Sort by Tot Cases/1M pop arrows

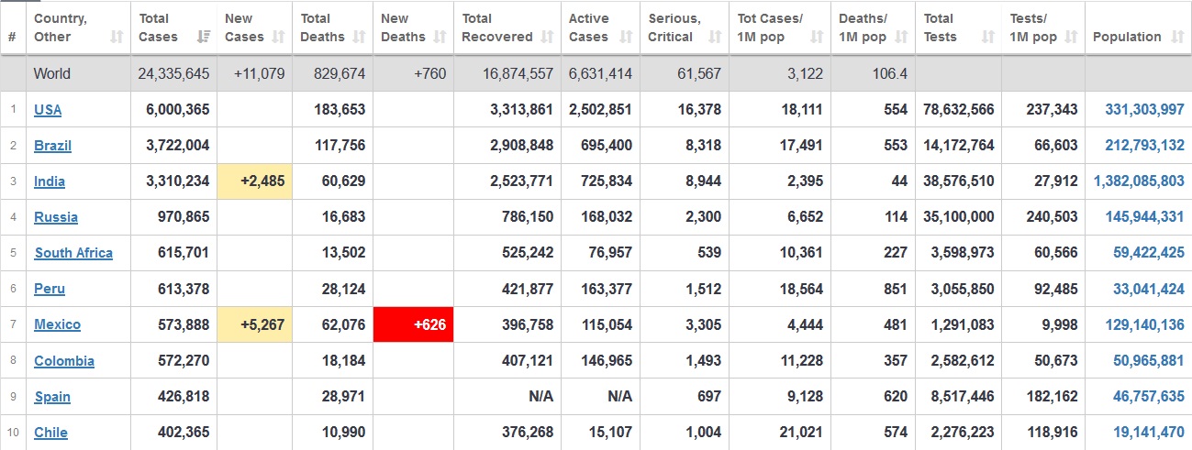click(816, 38)
